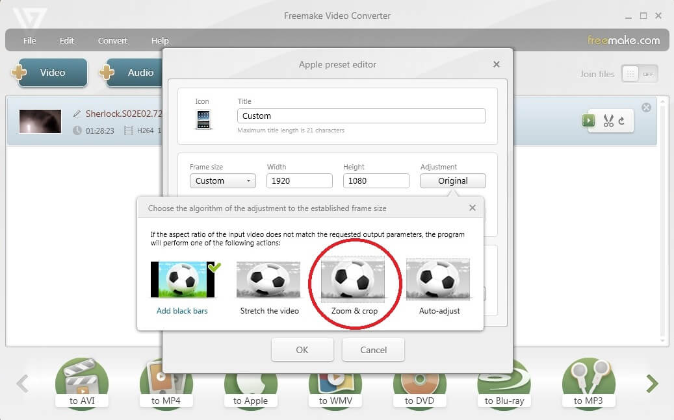
Task: Click the pencil rename icon beside Sherlock filename
Action: point(77,114)
